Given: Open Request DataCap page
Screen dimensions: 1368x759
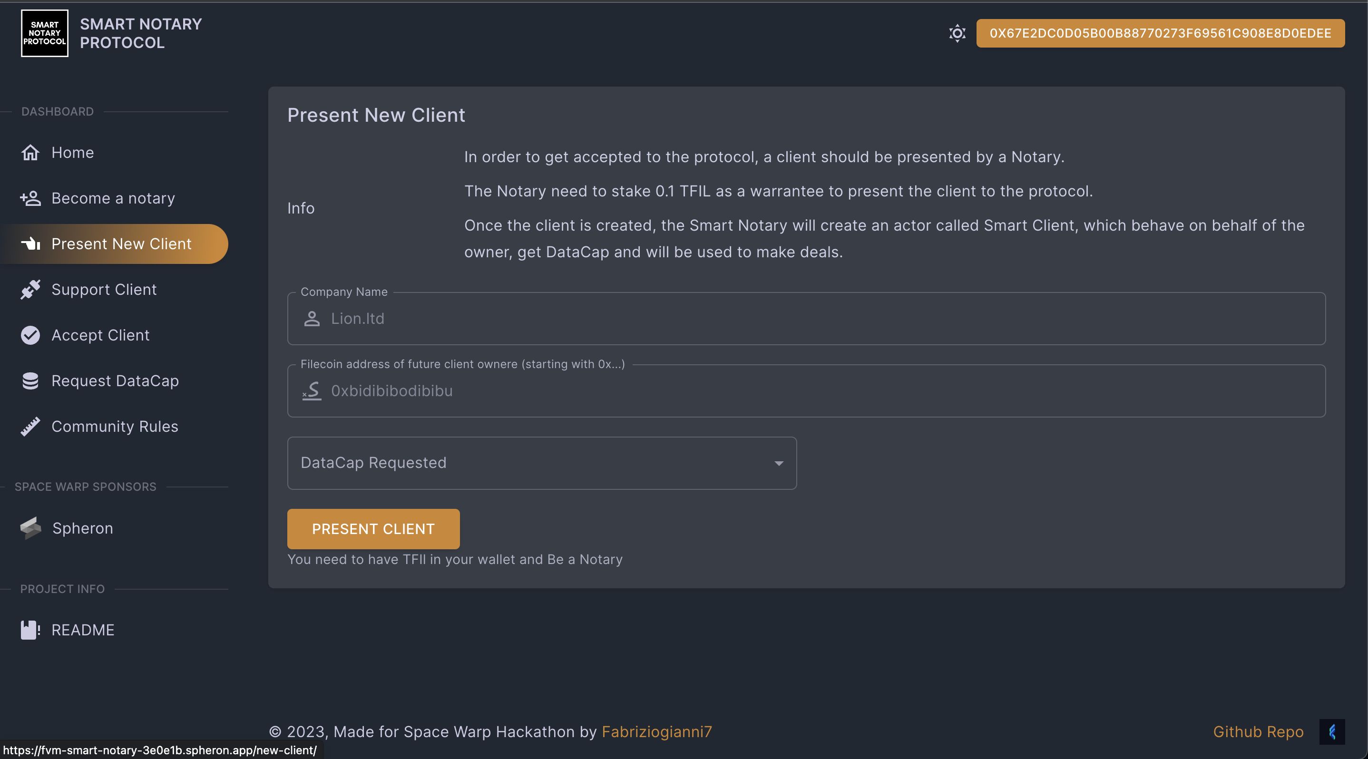Looking at the screenshot, I should [114, 380].
